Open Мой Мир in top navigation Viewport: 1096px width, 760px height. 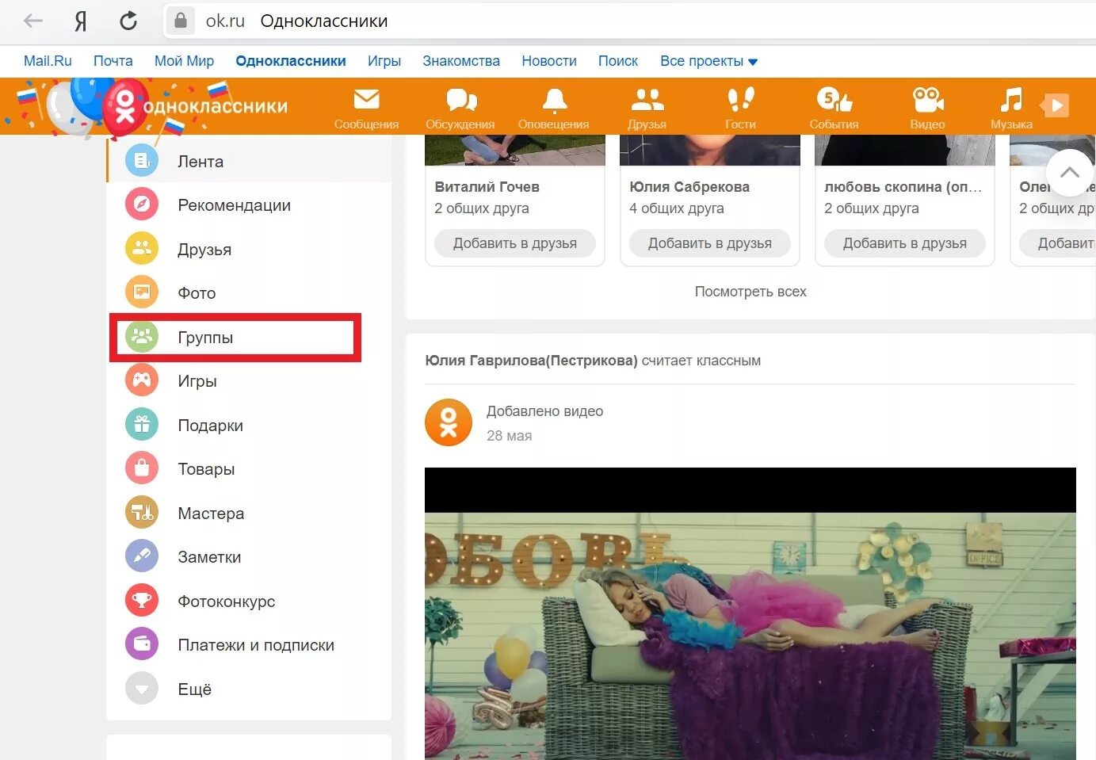pos(184,61)
